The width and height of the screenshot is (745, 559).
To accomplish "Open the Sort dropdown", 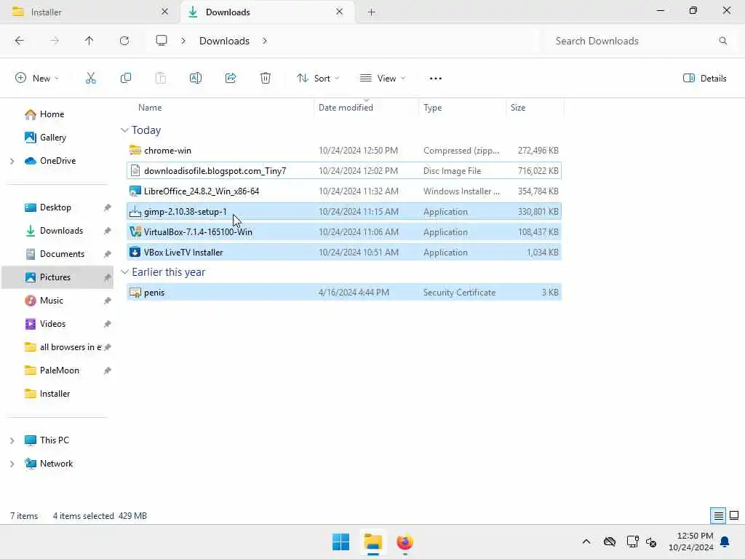I will tap(318, 79).
